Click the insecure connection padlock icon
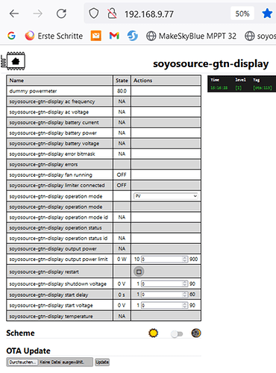Screen dimensions: 276x373 pos(112,13)
